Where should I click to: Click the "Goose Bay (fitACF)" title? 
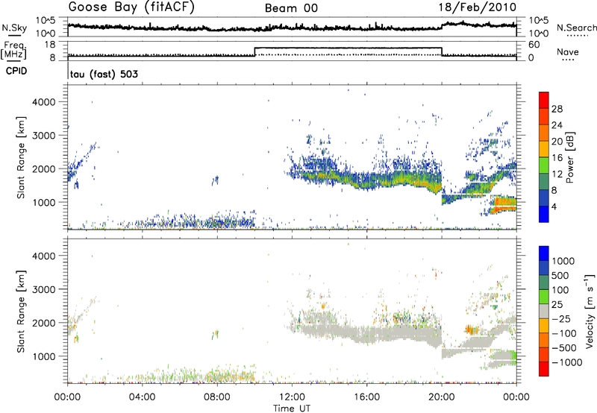(x=131, y=7)
